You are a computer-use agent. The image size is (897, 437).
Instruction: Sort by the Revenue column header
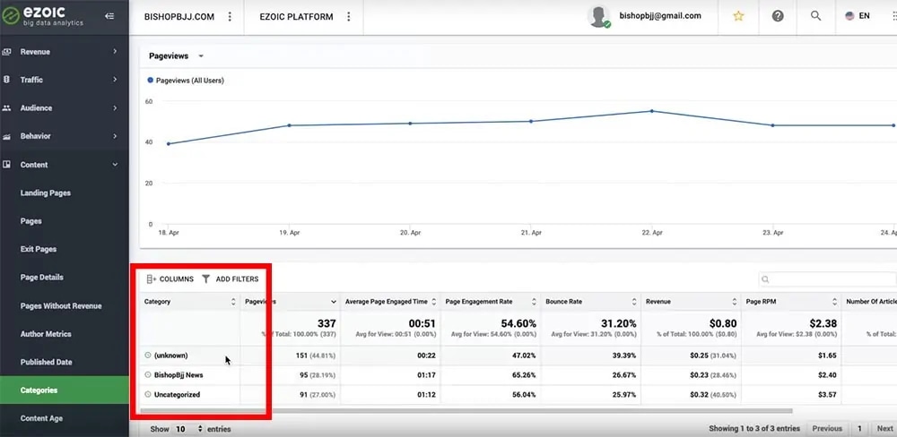pyautogui.click(x=691, y=302)
